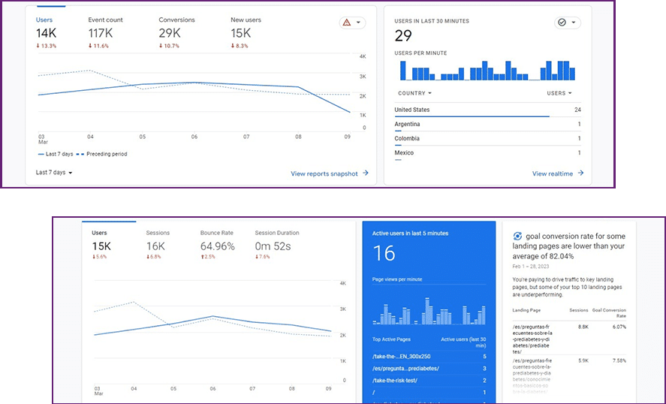Open the View realtime link
This screenshot has width=666, height=404.
(x=552, y=173)
